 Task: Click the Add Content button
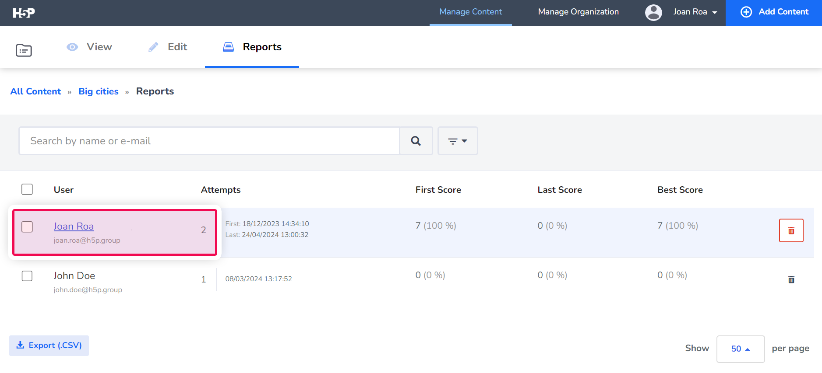pyautogui.click(x=774, y=13)
